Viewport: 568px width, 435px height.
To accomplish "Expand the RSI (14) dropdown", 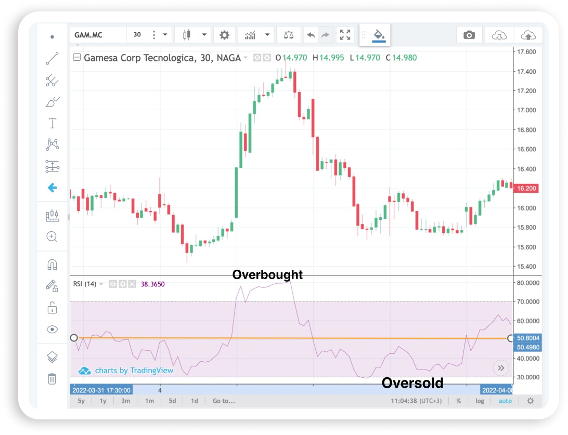I will coord(102,284).
